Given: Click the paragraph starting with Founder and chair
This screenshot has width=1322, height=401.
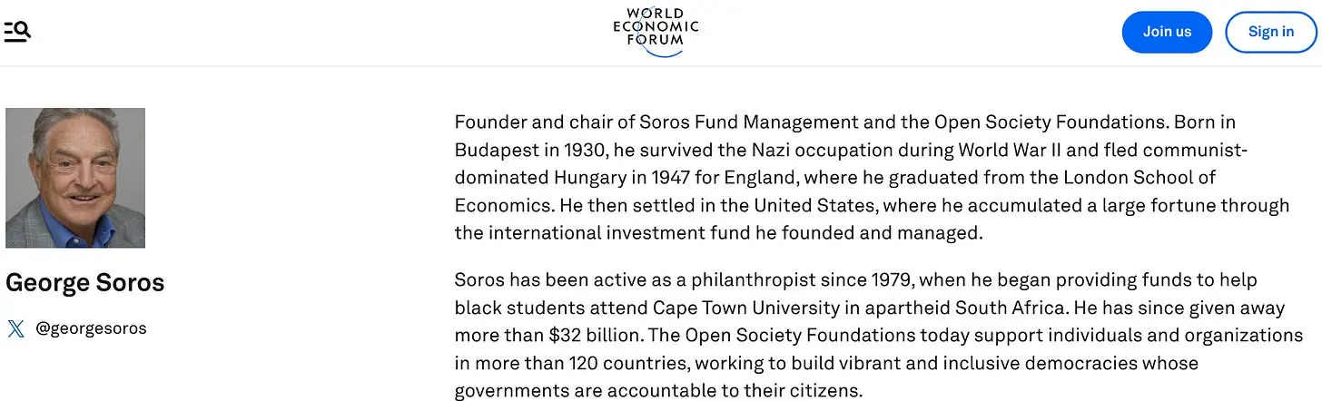Looking at the screenshot, I should coord(872,177).
